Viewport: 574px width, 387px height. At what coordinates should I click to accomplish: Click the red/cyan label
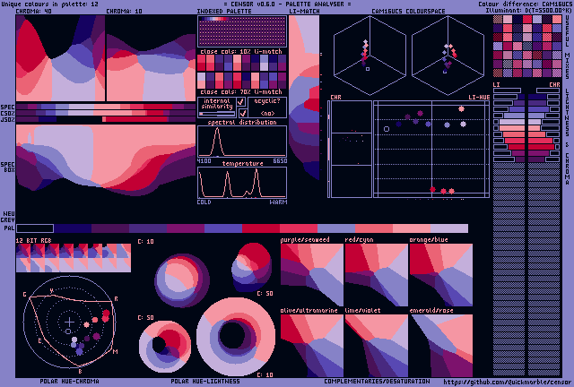point(359,239)
